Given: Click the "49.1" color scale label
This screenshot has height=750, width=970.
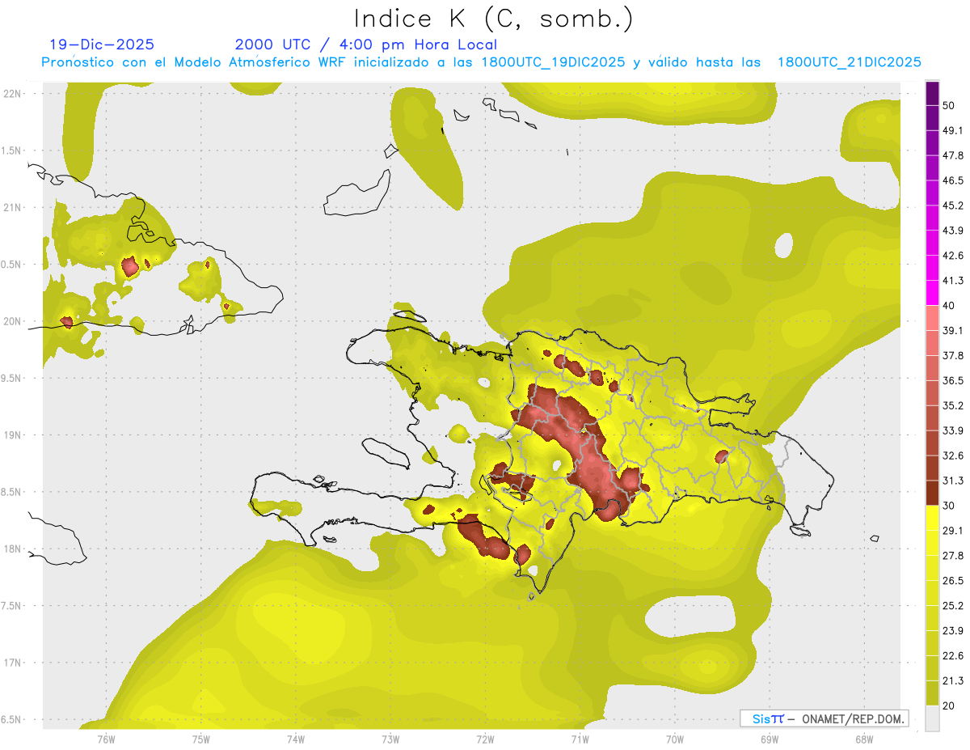Looking at the screenshot, I should [x=952, y=130].
